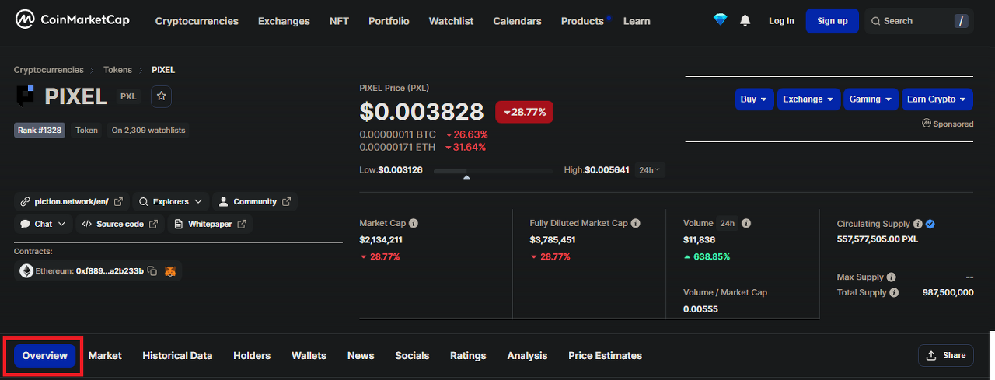Click the Share button

click(x=945, y=356)
